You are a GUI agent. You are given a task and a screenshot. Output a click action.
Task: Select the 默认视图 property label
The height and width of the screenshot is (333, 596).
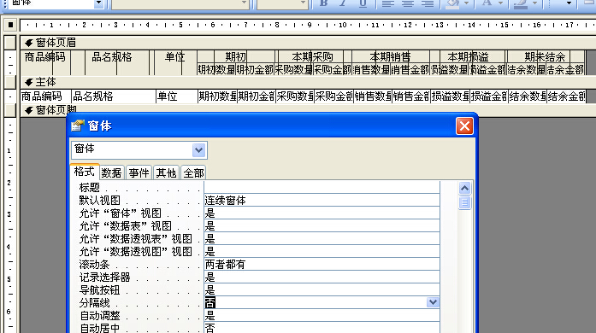tap(99, 201)
